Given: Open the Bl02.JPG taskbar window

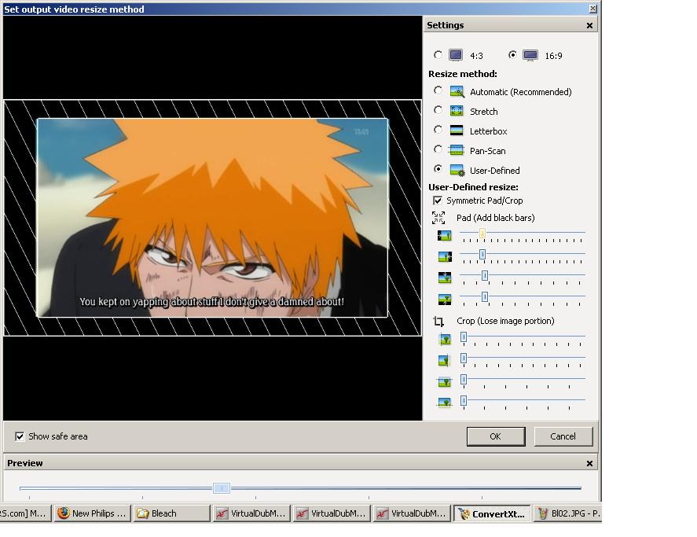Looking at the screenshot, I should (x=567, y=513).
